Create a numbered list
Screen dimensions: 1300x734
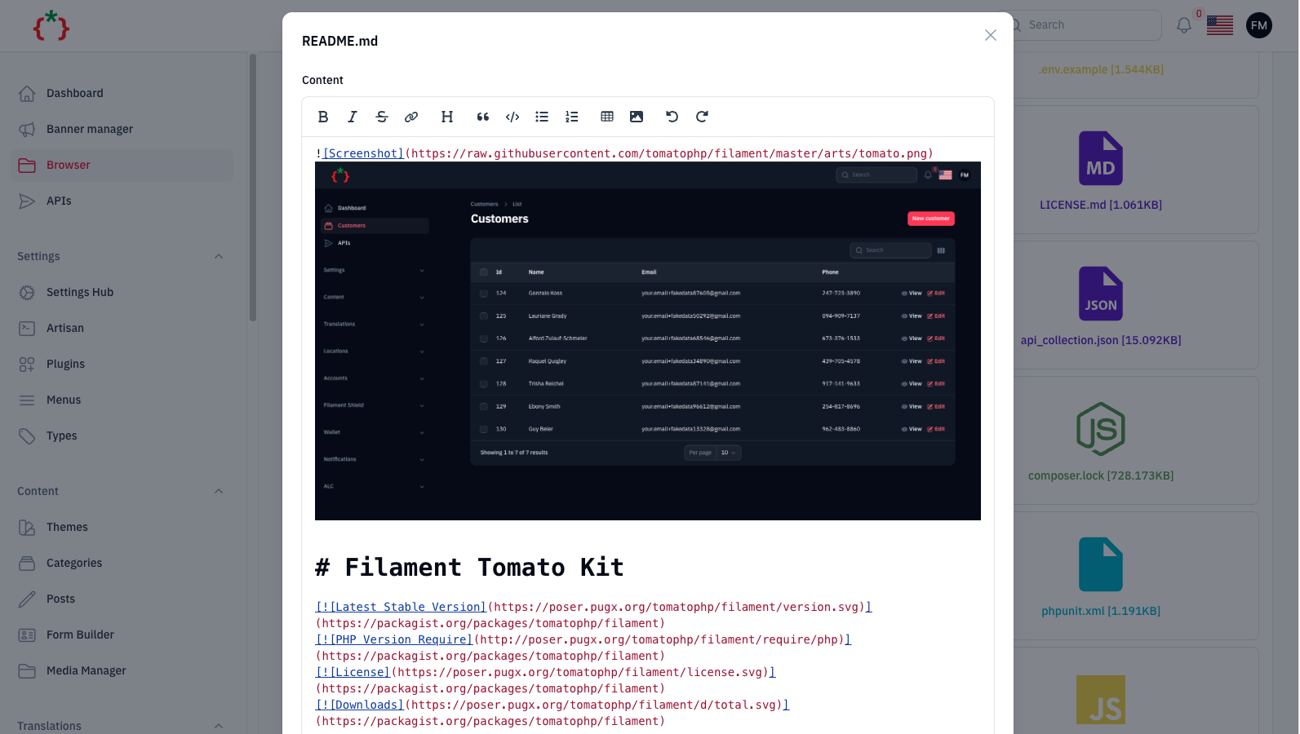click(571, 117)
